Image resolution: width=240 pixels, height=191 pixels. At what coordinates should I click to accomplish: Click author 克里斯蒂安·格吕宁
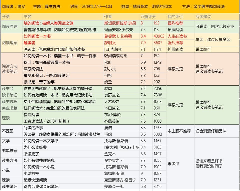[x=120, y=180]
